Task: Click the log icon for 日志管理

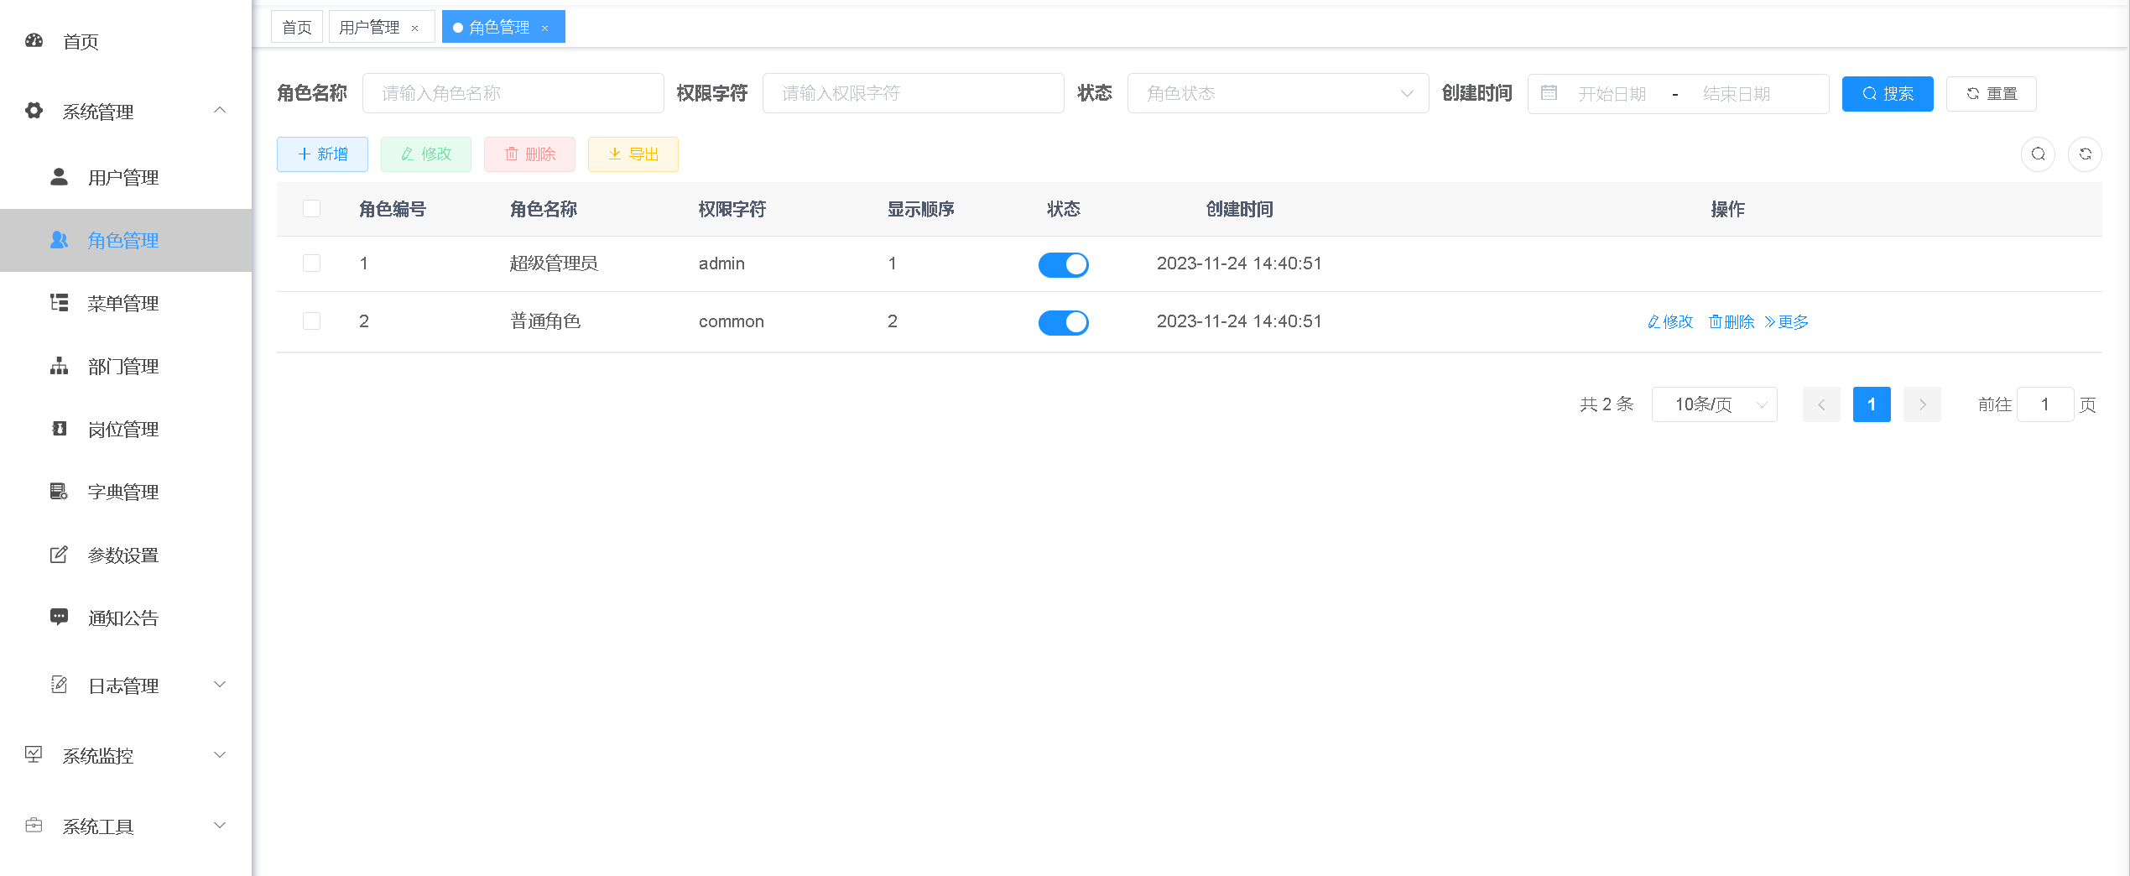Action: (59, 685)
